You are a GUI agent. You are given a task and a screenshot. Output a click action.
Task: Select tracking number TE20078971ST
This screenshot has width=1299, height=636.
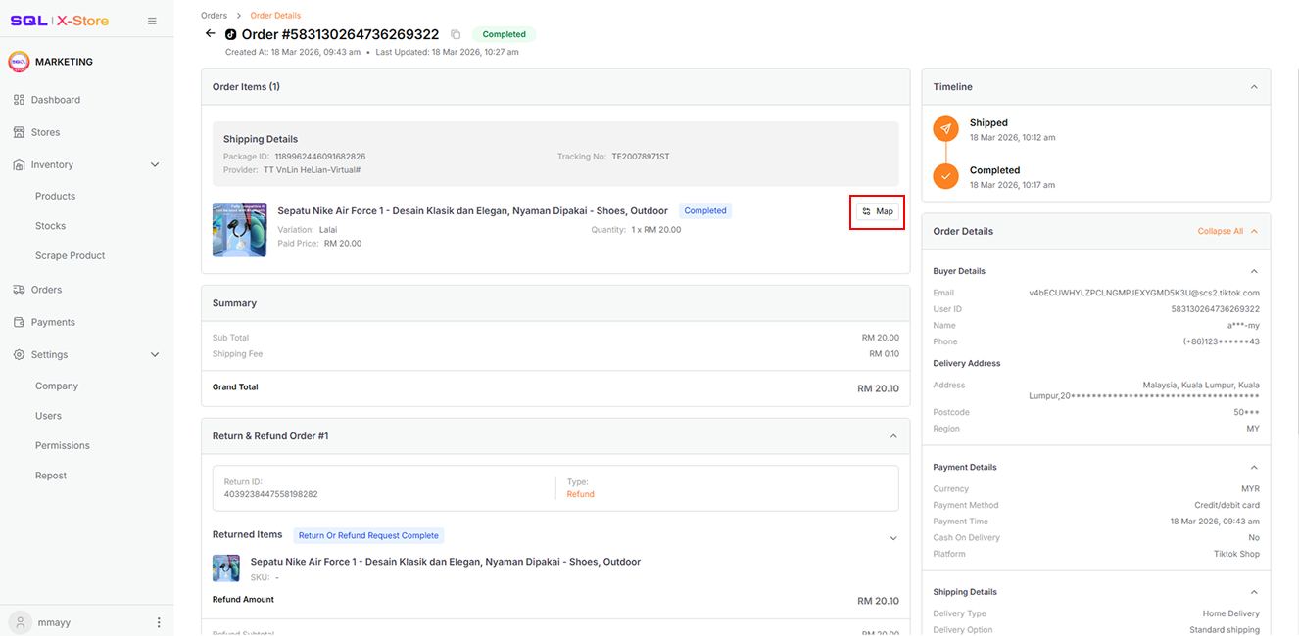pyautogui.click(x=641, y=157)
